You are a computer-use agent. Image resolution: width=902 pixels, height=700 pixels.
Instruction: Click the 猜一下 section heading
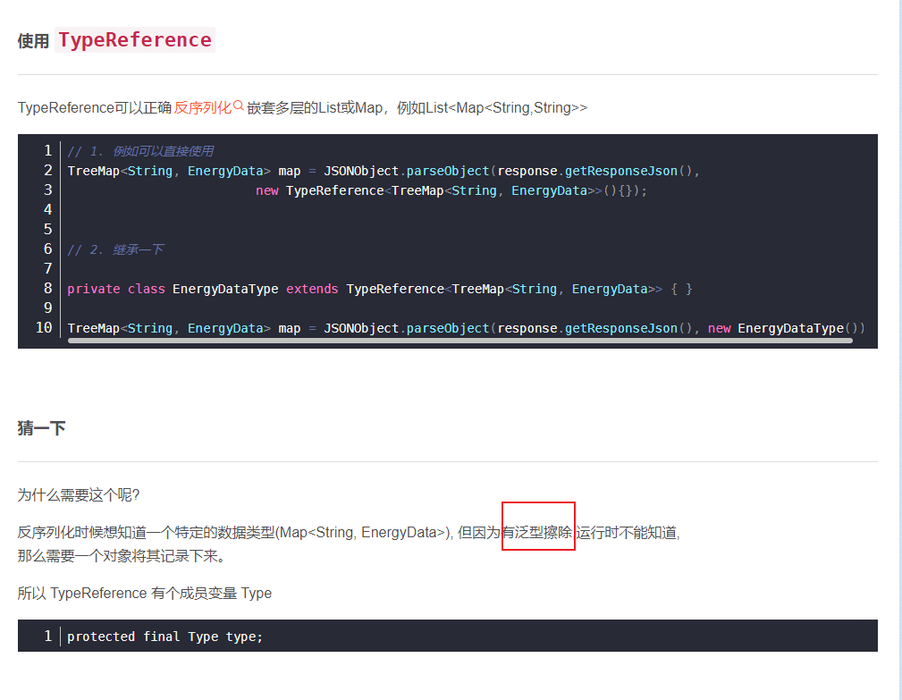tap(41, 428)
